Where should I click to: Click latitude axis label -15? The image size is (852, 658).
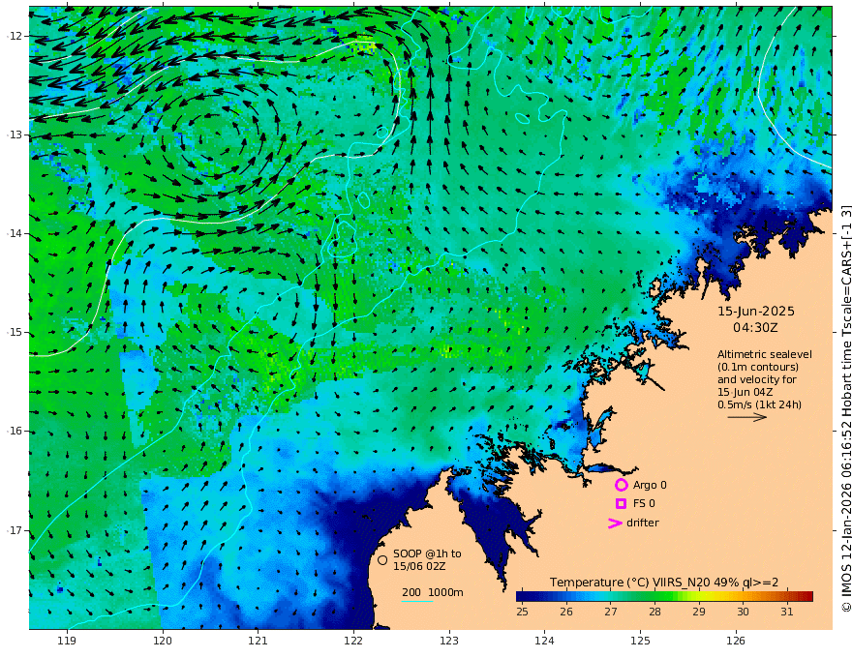[15, 332]
